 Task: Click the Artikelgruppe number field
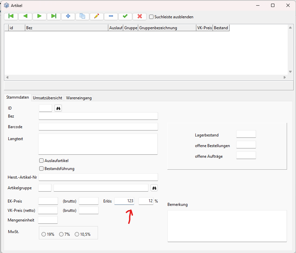click(45, 188)
